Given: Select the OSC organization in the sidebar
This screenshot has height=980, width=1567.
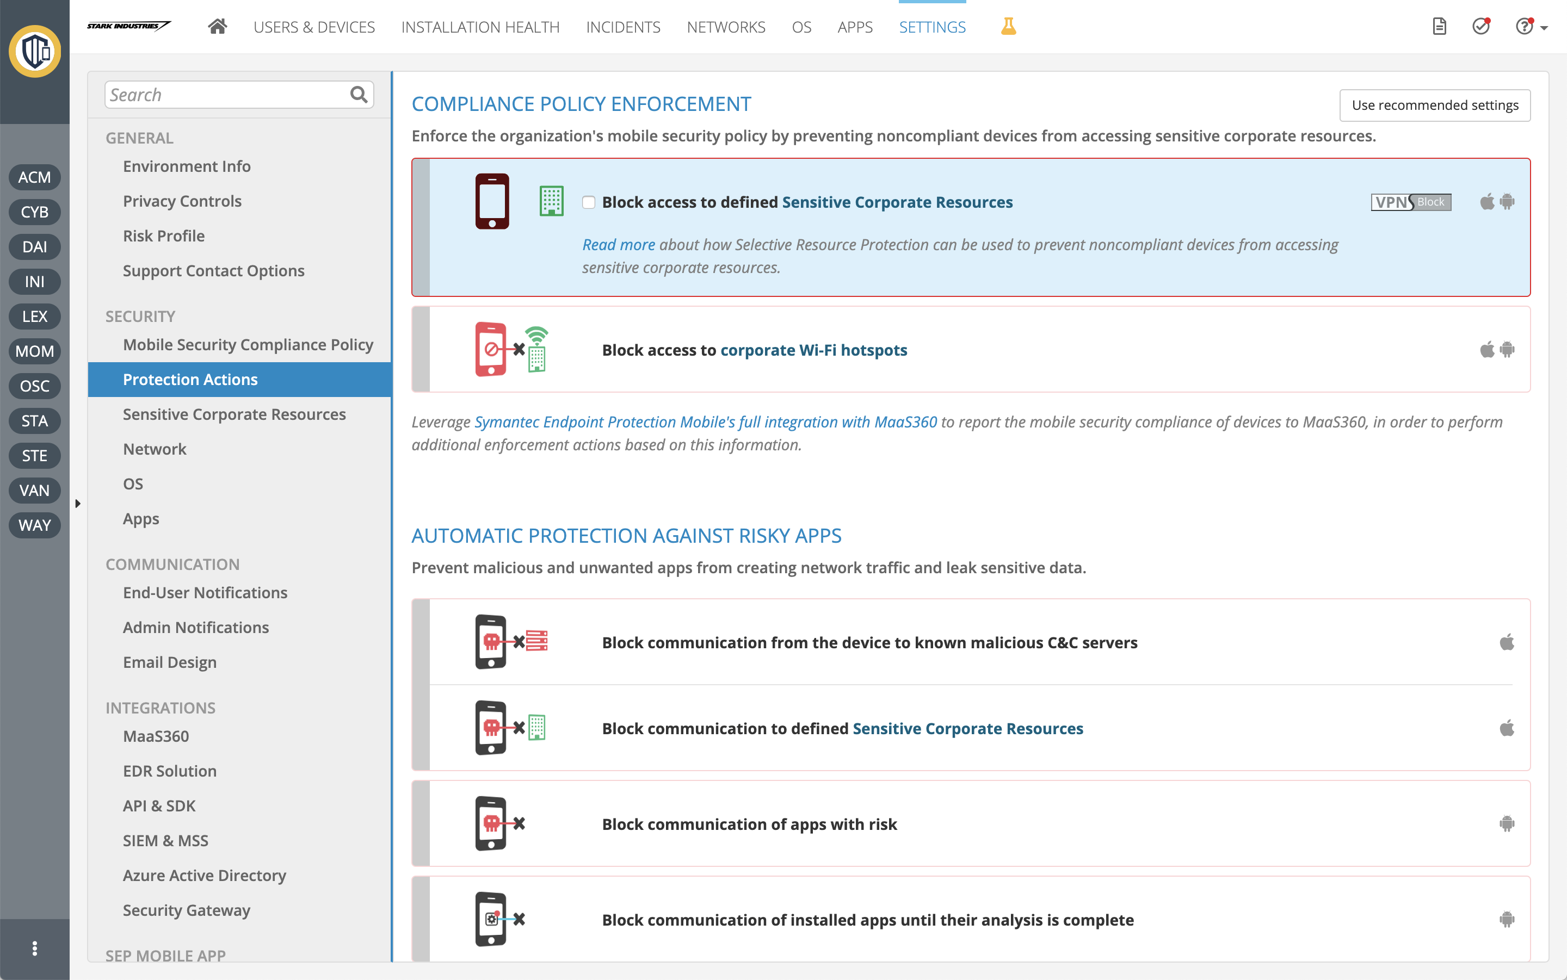Looking at the screenshot, I should pyautogui.click(x=34, y=386).
